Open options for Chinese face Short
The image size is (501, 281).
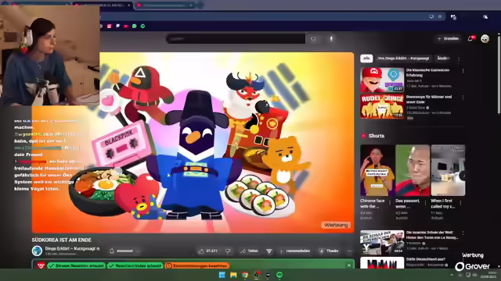coord(390,203)
